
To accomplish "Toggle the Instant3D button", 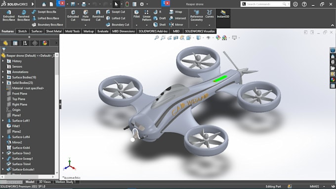I will click(x=223, y=14).
